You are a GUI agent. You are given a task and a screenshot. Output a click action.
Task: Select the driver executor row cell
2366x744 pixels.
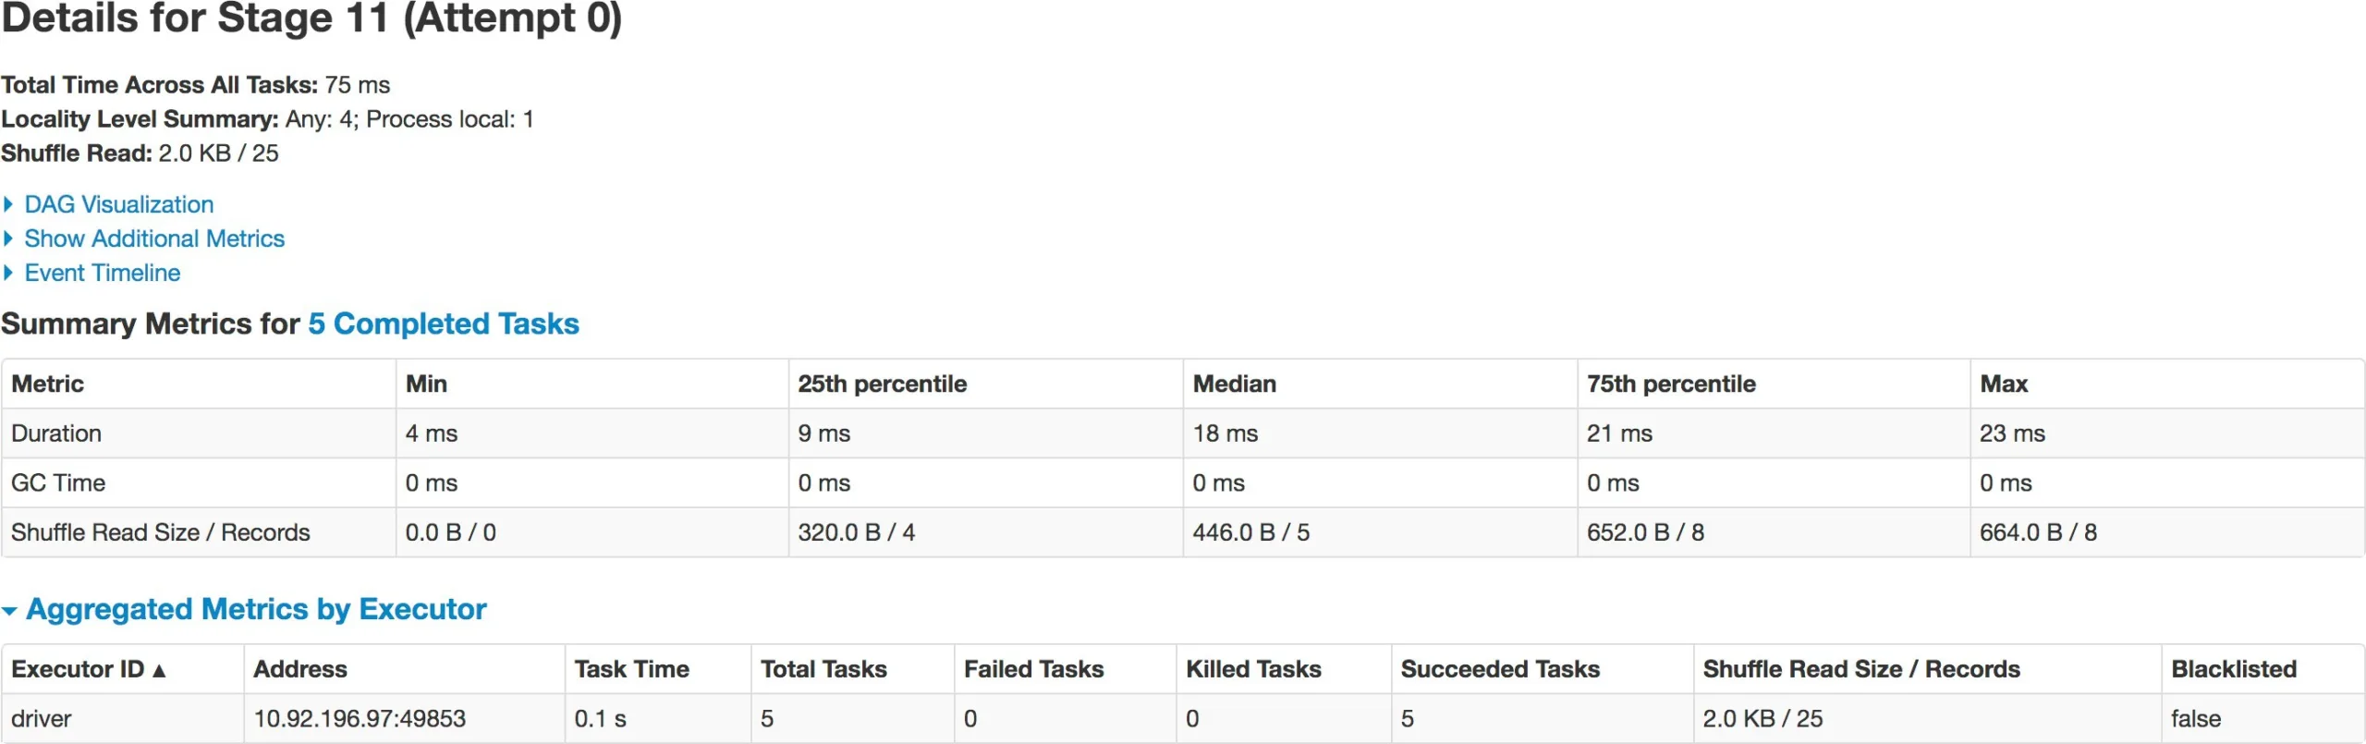(x=42, y=718)
